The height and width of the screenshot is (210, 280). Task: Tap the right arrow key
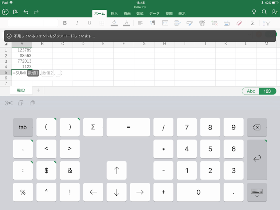[140, 192]
